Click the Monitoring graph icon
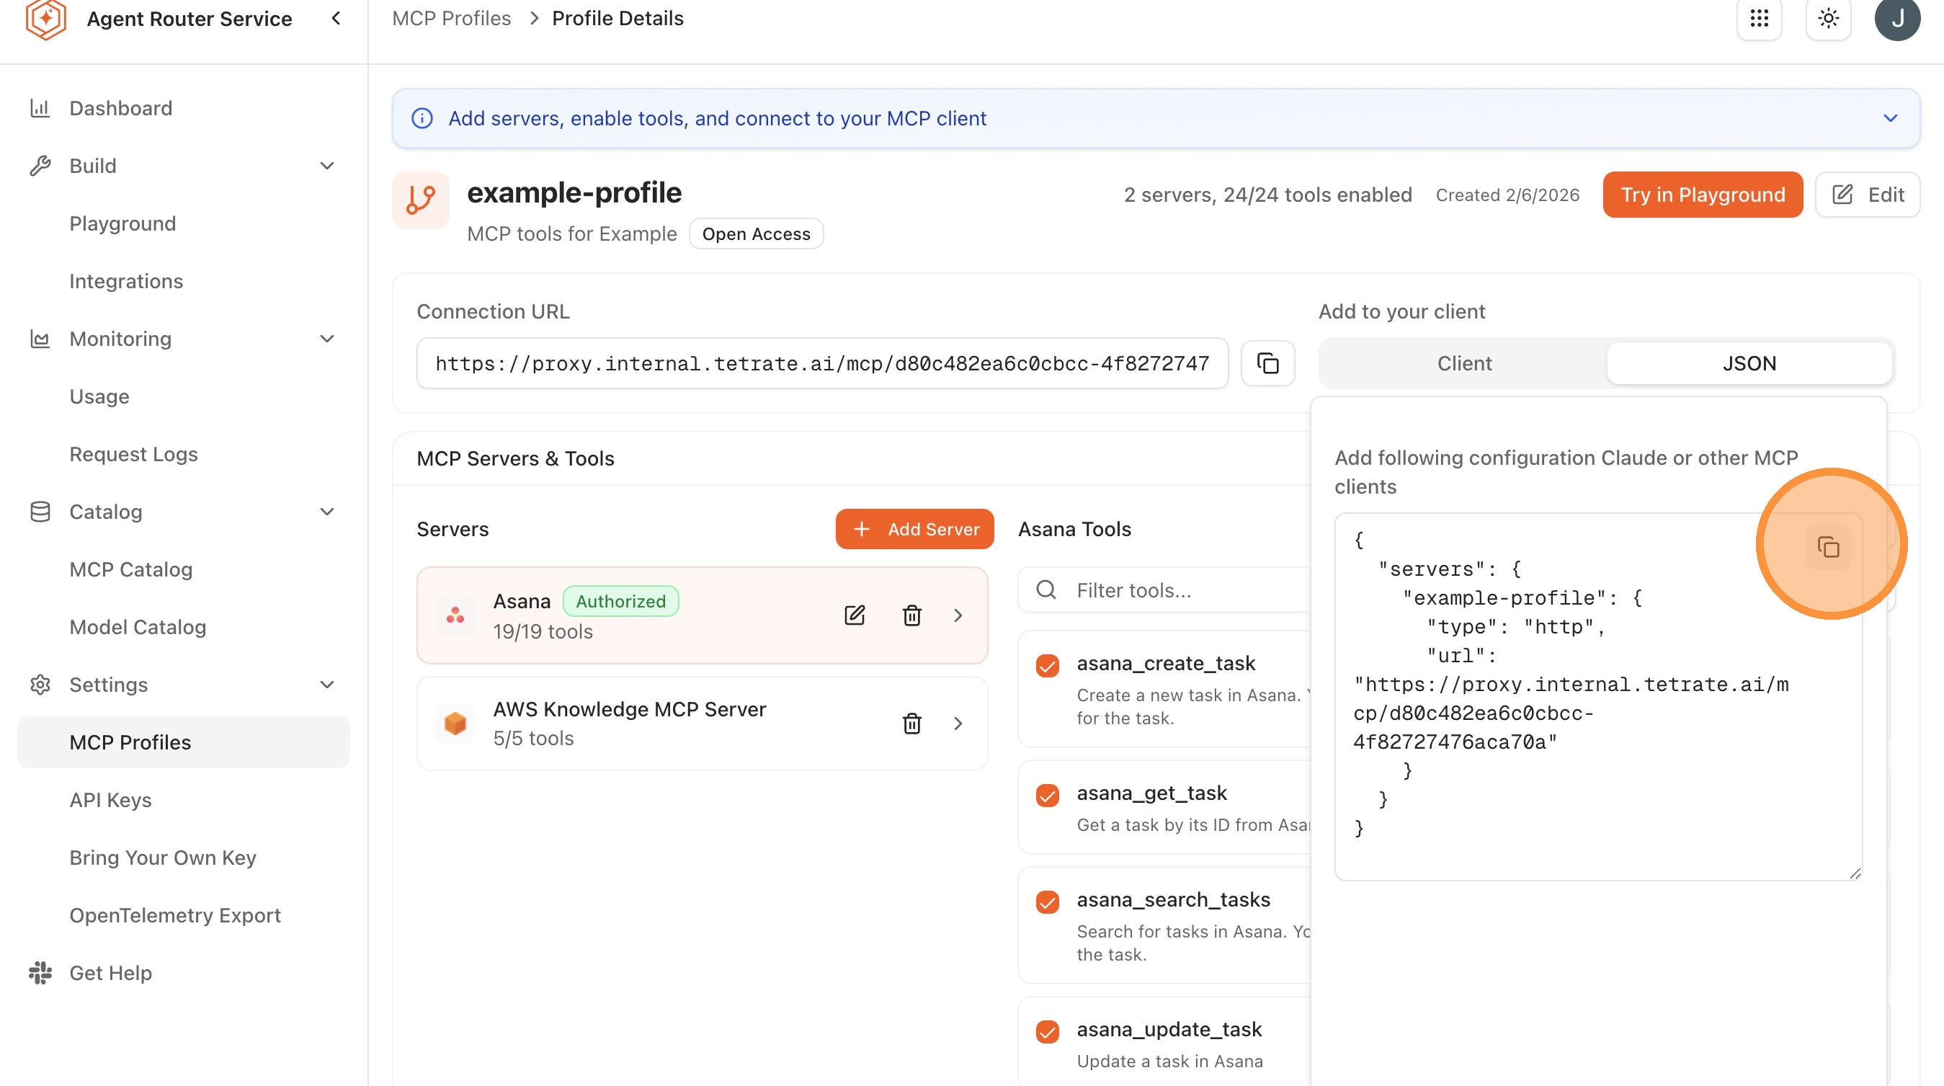The height and width of the screenshot is (1086, 1944). coord(40,339)
